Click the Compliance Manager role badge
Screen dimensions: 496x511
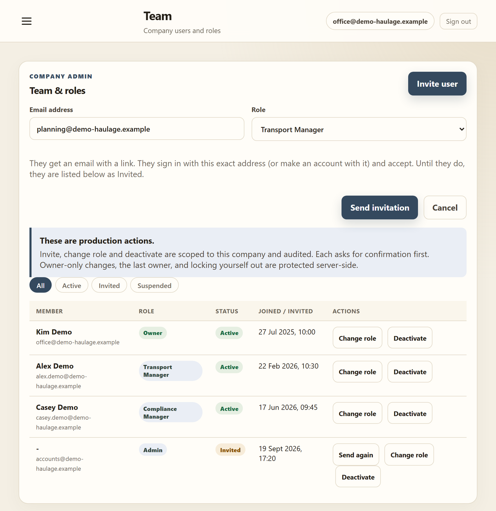click(x=170, y=412)
